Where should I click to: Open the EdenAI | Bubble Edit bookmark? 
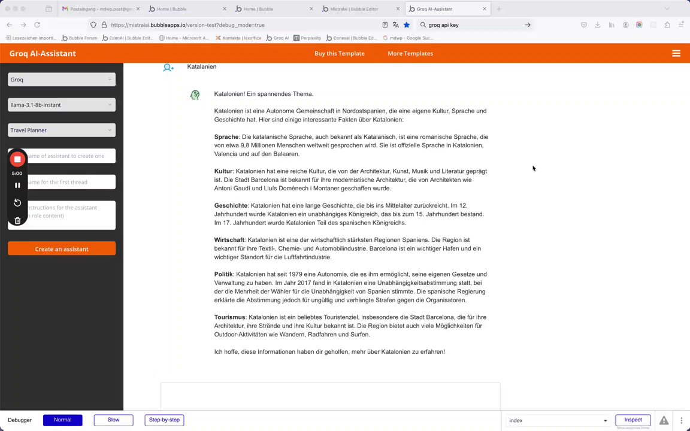point(128,38)
